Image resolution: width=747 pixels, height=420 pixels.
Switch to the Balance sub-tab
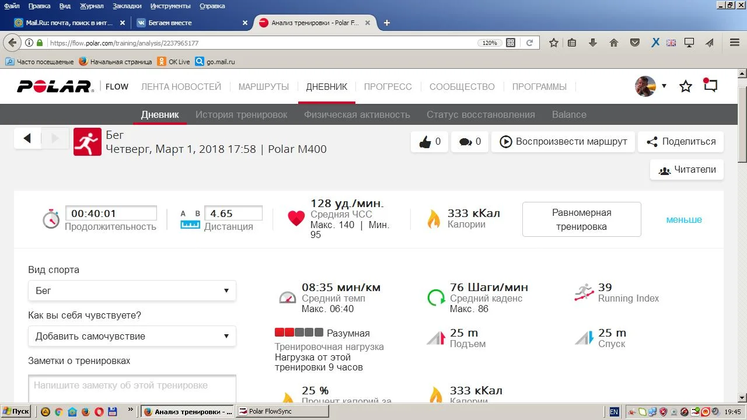(569, 114)
